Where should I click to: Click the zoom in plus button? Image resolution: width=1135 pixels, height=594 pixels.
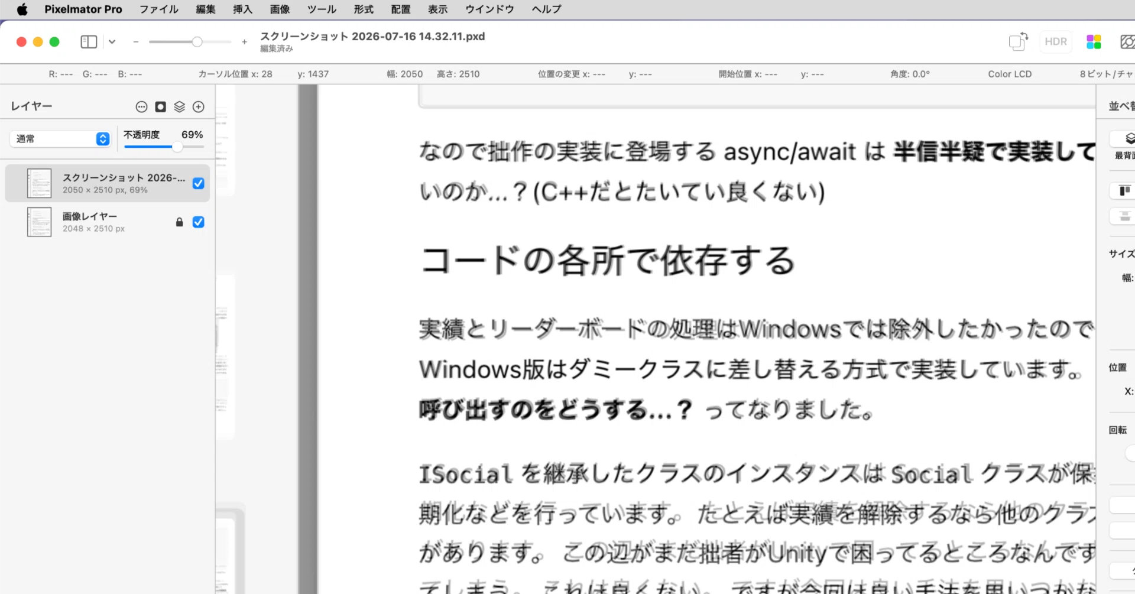(x=244, y=42)
